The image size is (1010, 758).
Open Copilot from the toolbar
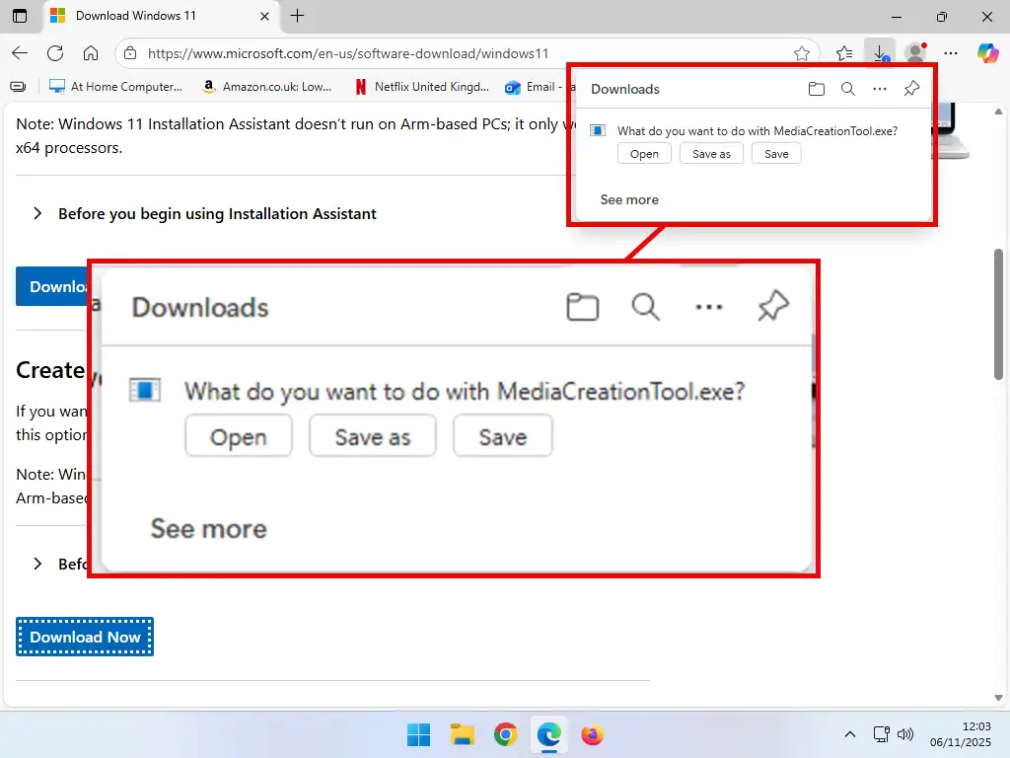click(988, 53)
